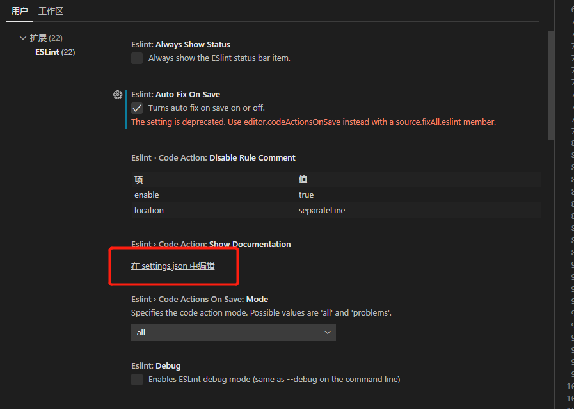Open gear menu for Auto Fix On Save
Viewport: 574px width, 409px height.
(118, 95)
